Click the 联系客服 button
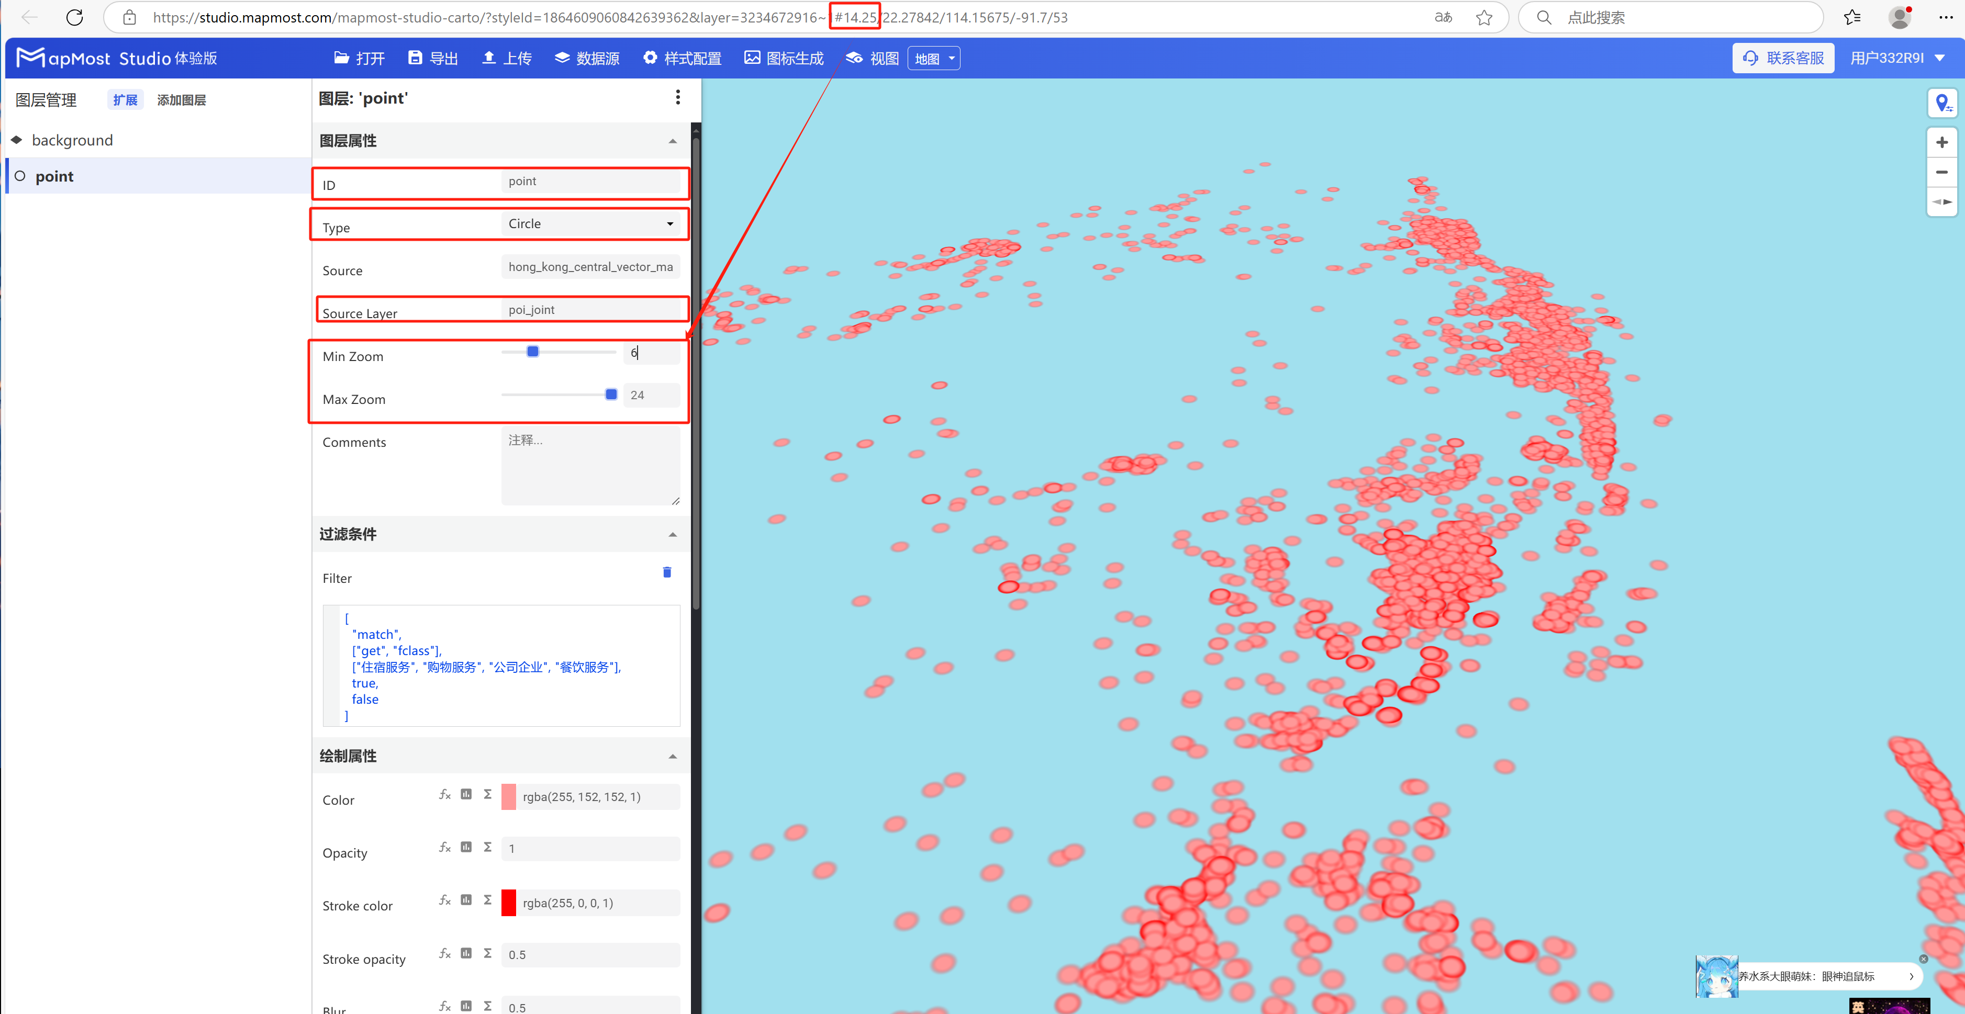 [1783, 59]
